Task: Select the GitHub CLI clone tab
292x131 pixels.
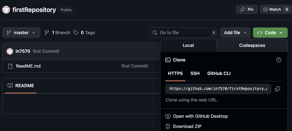Action: tap(219, 73)
